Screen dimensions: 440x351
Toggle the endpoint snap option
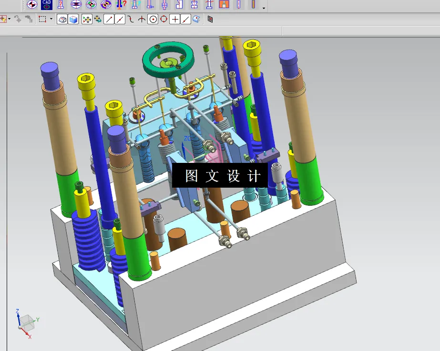point(109,20)
